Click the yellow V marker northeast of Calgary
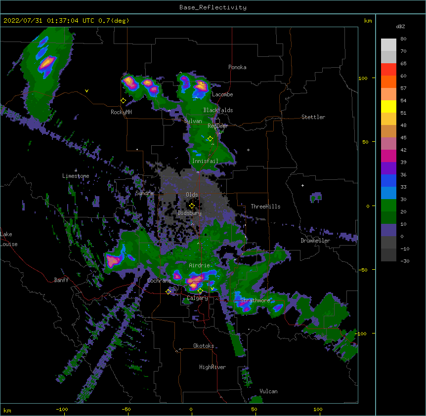The height and width of the screenshot is (416, 426). [x=212, y=289]
